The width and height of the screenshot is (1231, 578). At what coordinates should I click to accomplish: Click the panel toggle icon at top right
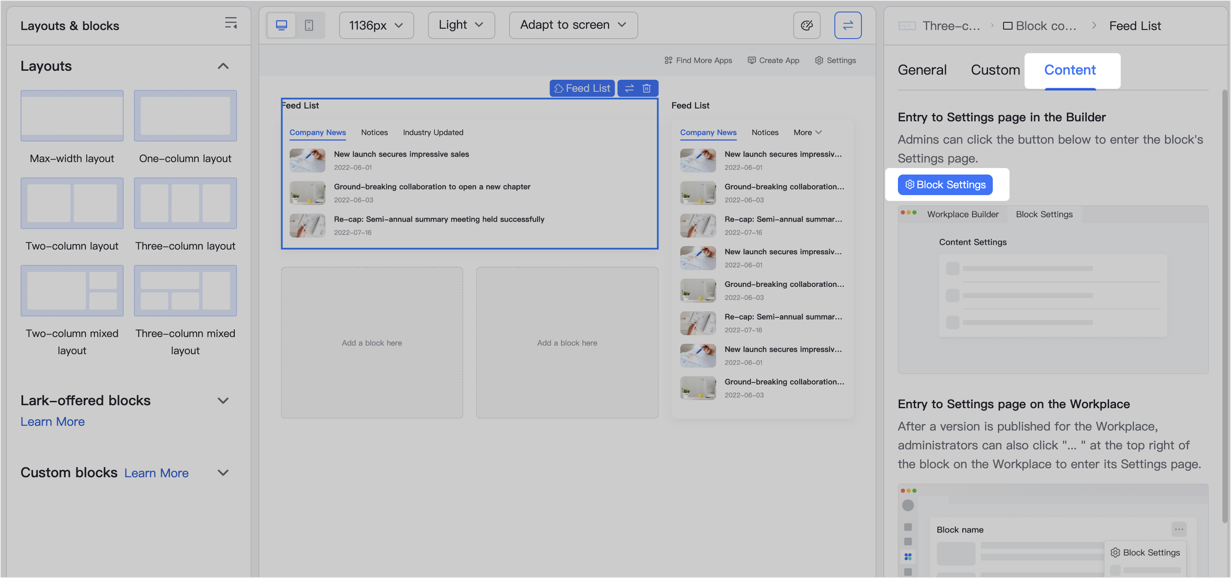coord(848,25)
